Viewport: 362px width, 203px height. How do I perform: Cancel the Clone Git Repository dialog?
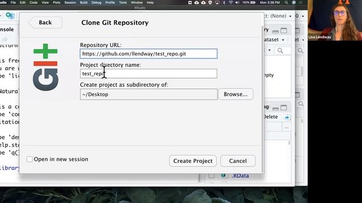coord(238,161)
